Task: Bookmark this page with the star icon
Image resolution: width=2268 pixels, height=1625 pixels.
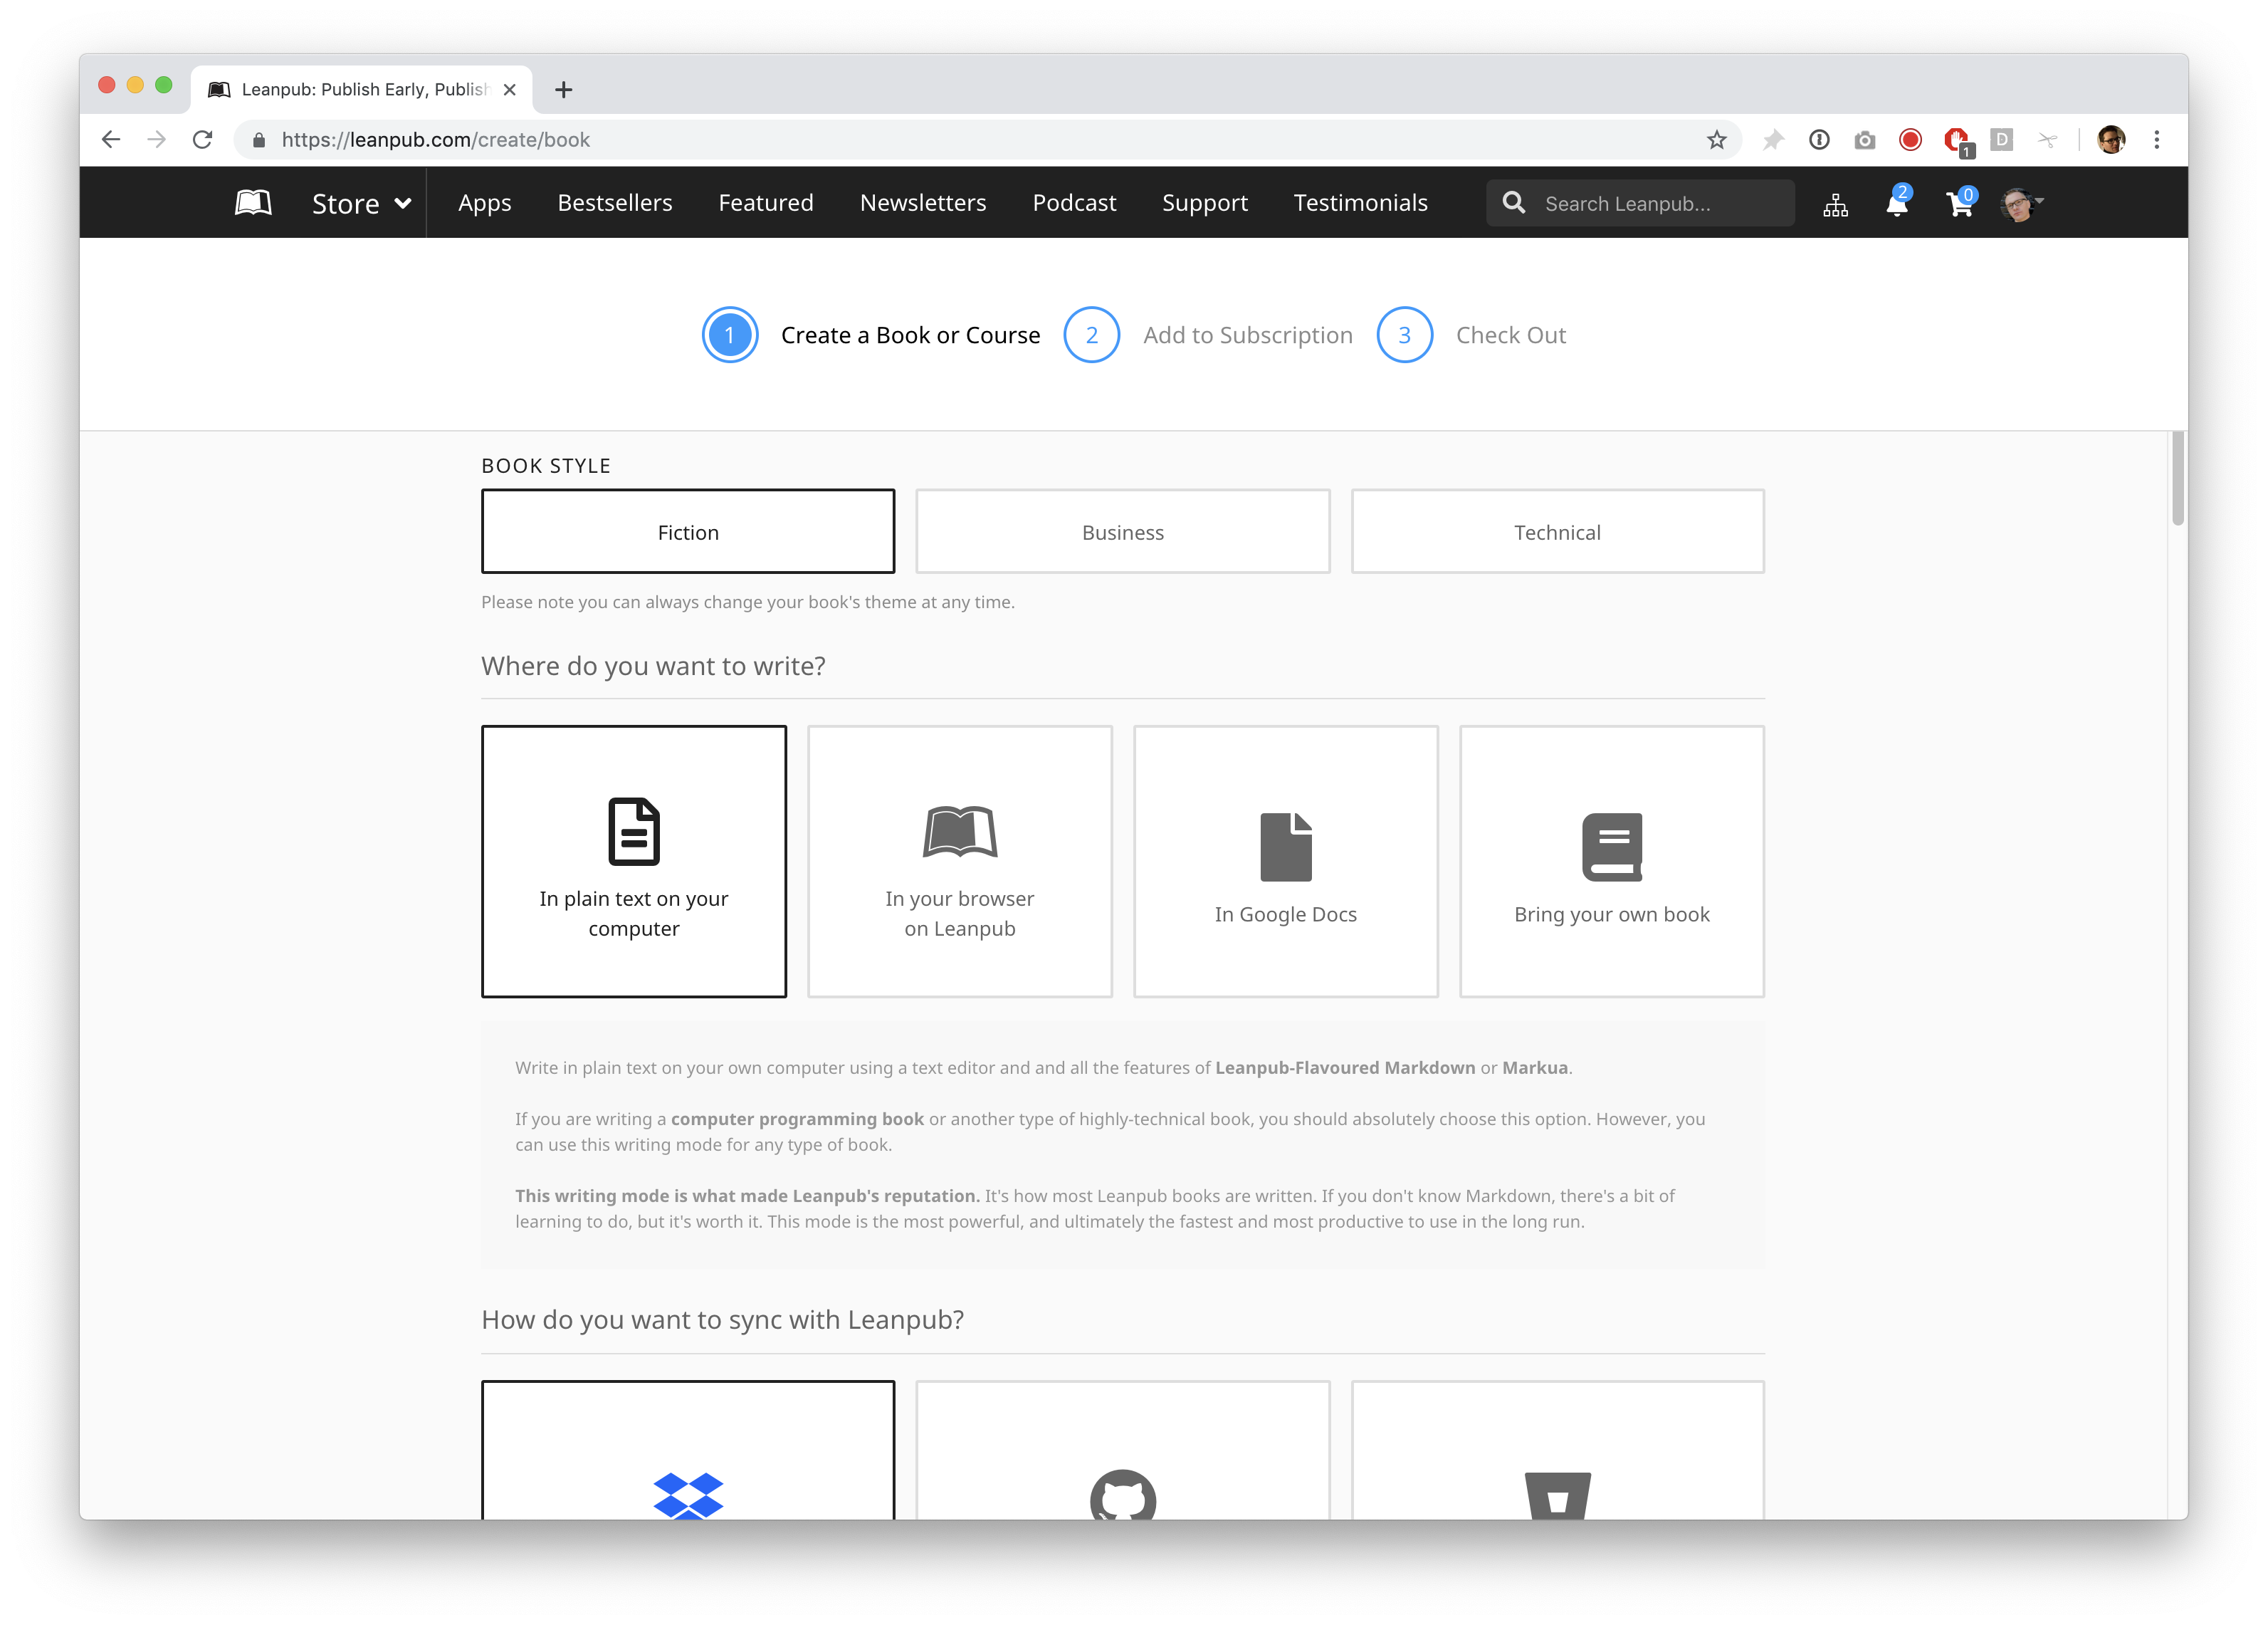Action: coord(1716,140)
